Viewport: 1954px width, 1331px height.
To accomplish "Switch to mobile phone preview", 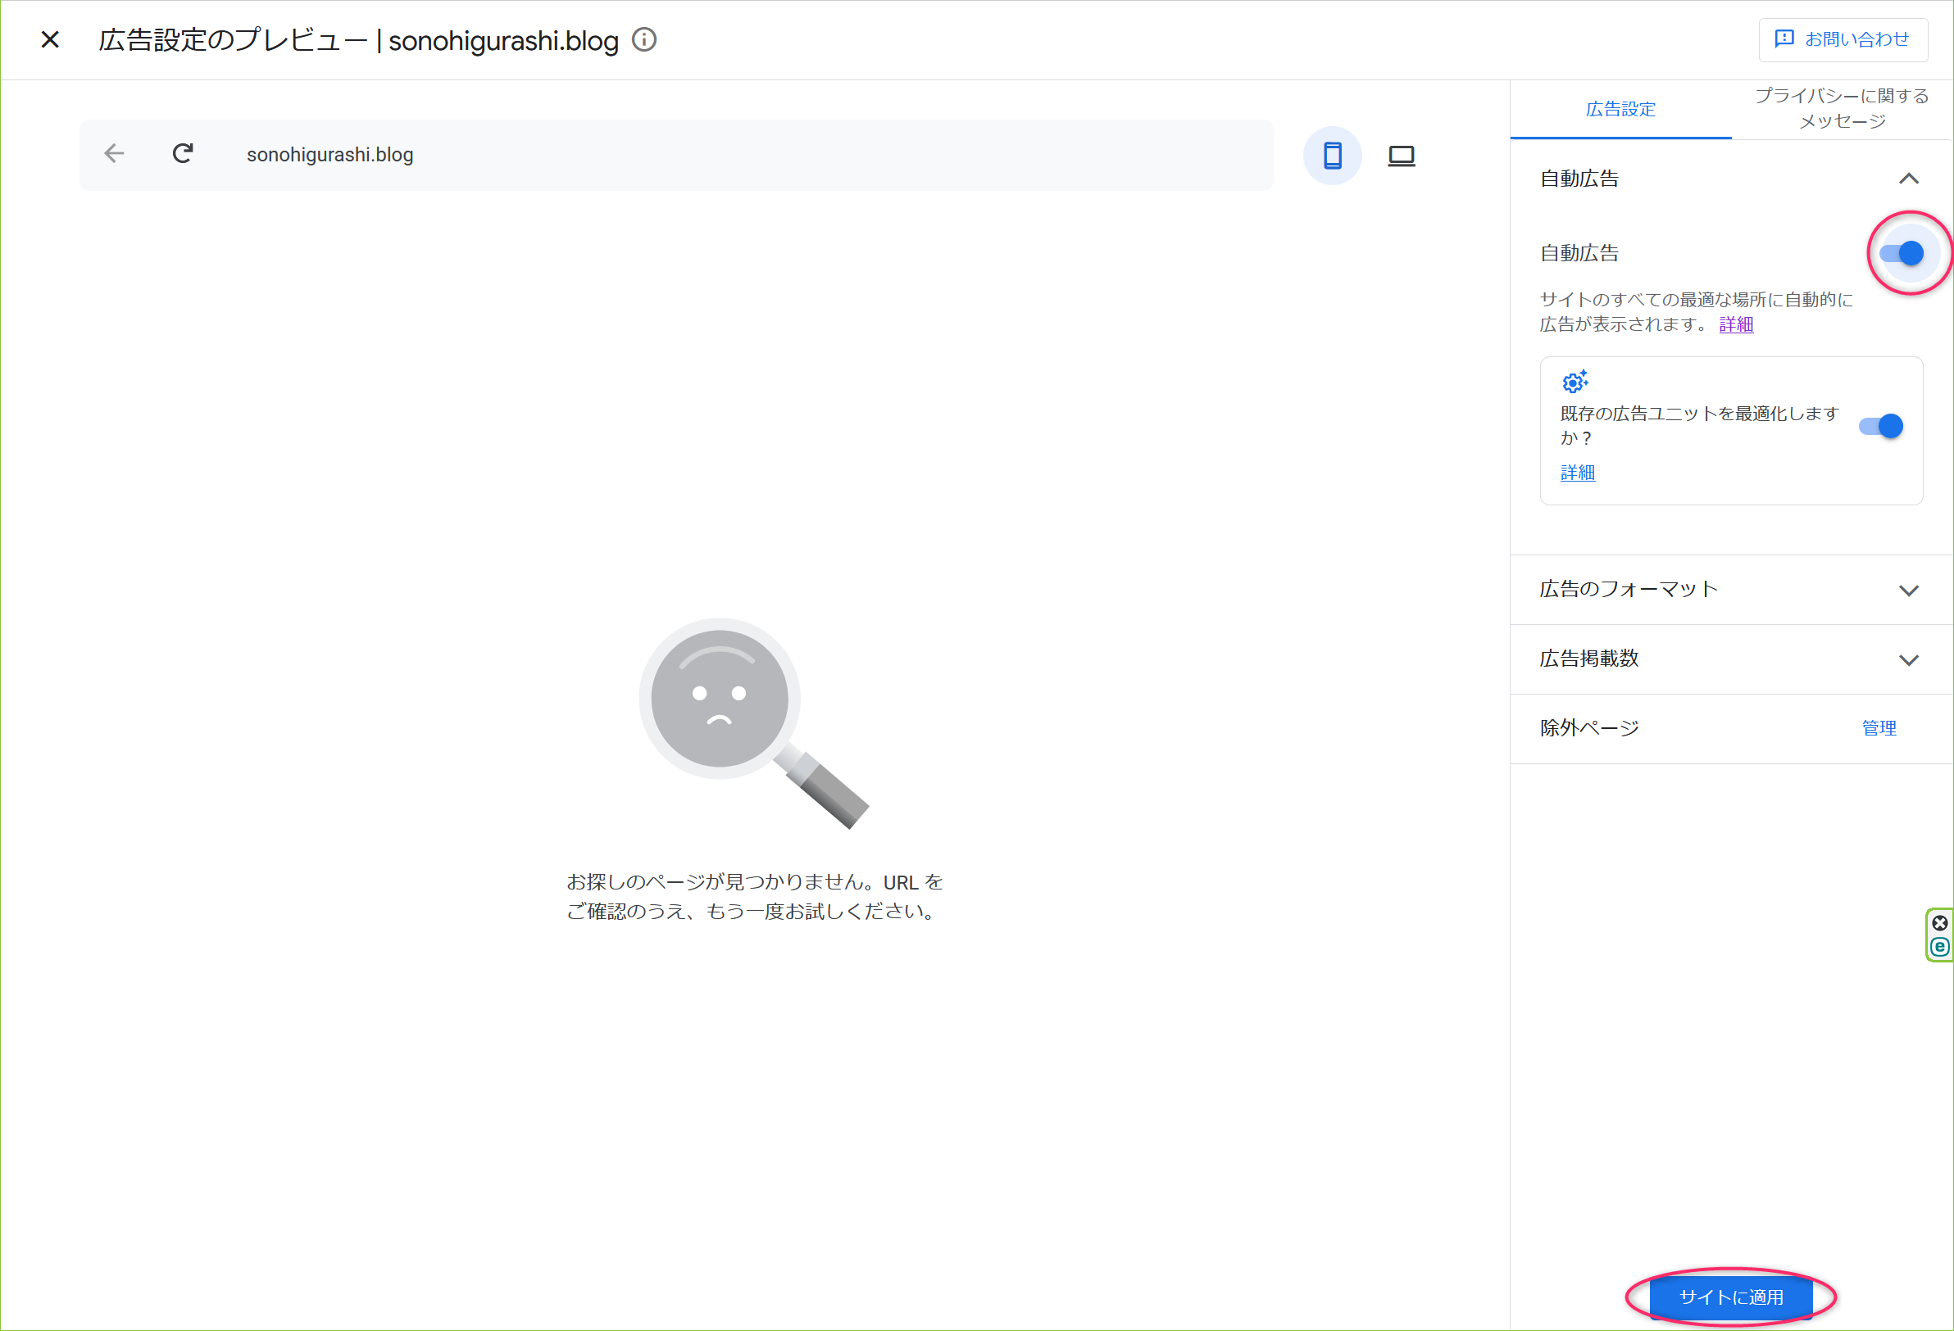I will pos(1333,156).
